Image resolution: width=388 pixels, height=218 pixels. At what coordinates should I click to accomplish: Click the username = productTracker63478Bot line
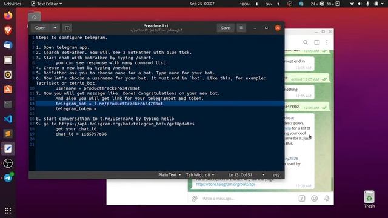[98, 88]
